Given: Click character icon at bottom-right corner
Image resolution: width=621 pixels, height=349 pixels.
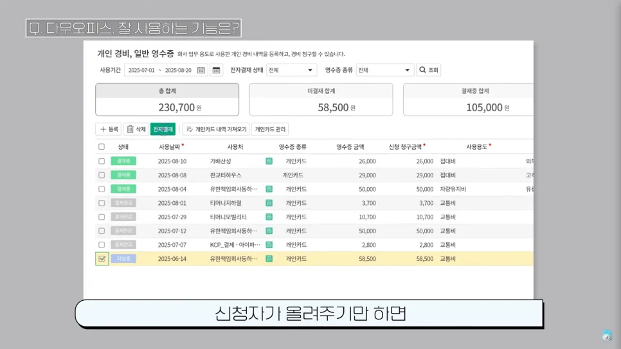Looking at the screenshot, I should click(x=607, y=335).
